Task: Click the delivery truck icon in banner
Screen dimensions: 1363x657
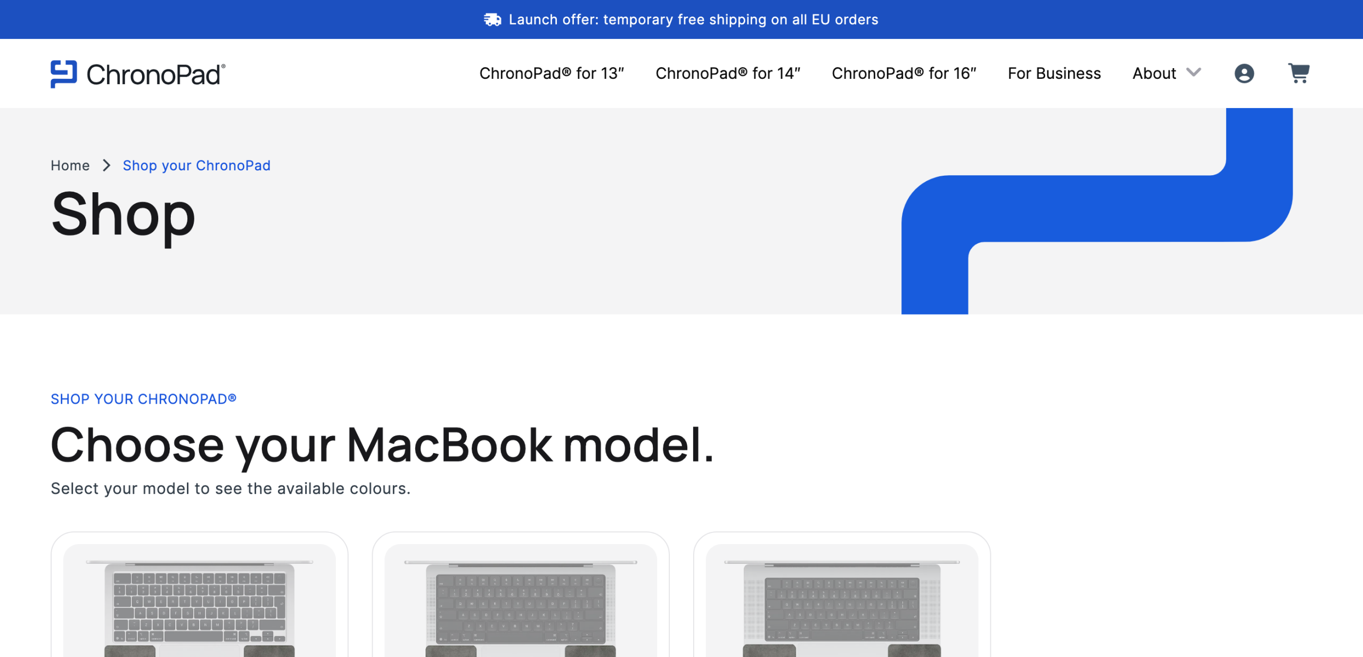Action: (x=492, y=20)
